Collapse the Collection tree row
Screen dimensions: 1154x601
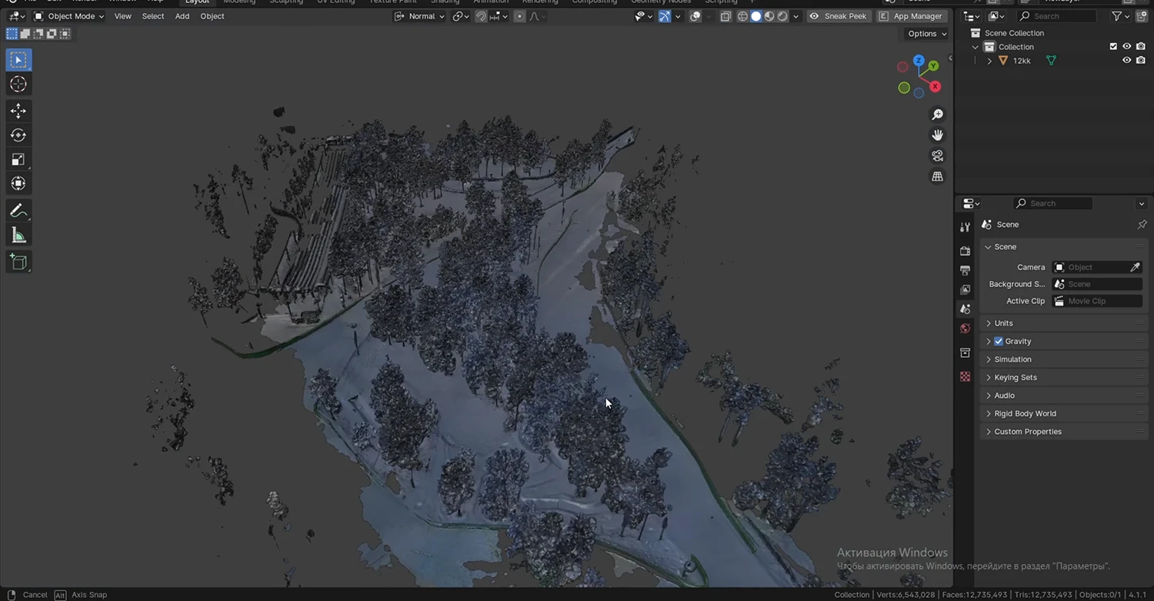[976, 47]
